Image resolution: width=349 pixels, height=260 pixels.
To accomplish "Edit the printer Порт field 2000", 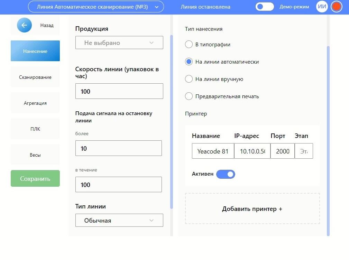I will [x=283, y=151].
